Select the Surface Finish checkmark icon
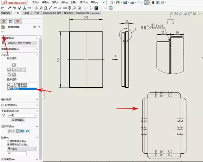Image resolution: width=203 pixels, height=162 pixels. [x=50, y=8]
